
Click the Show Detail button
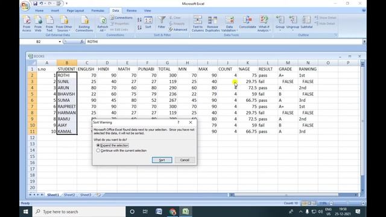click(x=326, y=17)
